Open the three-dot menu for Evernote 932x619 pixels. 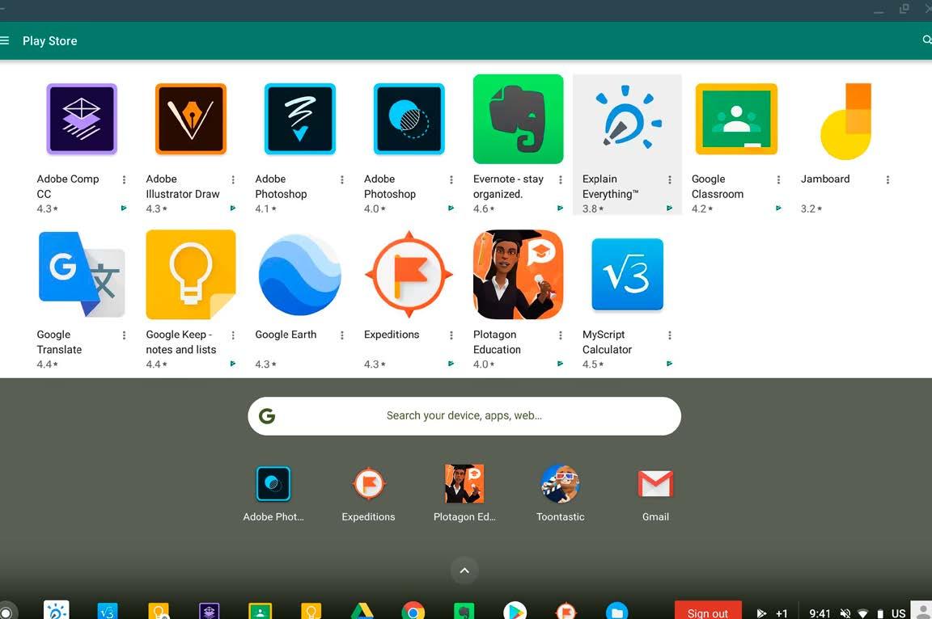[561, 179]
